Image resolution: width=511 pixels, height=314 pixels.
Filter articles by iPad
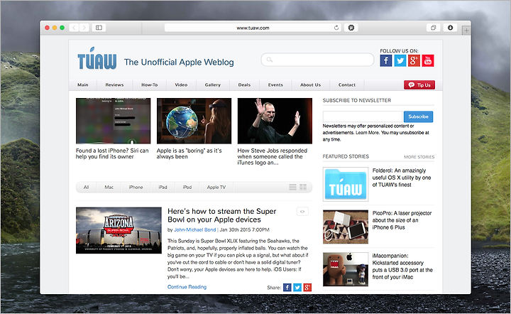click(x=163, y=187)
